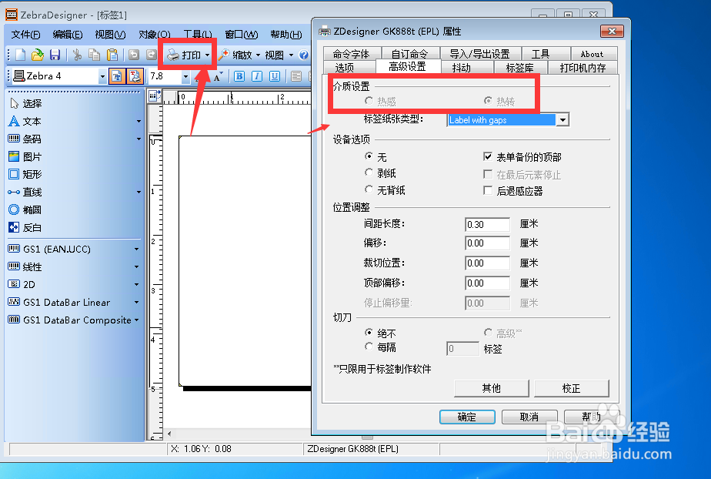
Task: Select GS1 DataBar Composite tool
Action: 70,320
